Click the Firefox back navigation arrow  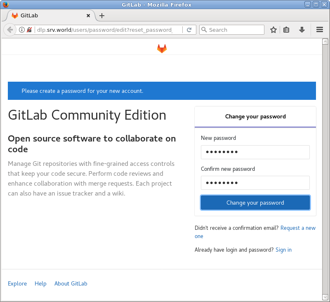click(9, 29)
